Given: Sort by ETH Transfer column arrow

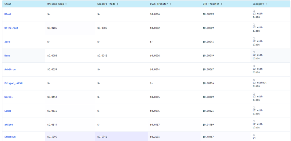Looking at the screenshot, I should pyautogui.click(x=222, y=4).
